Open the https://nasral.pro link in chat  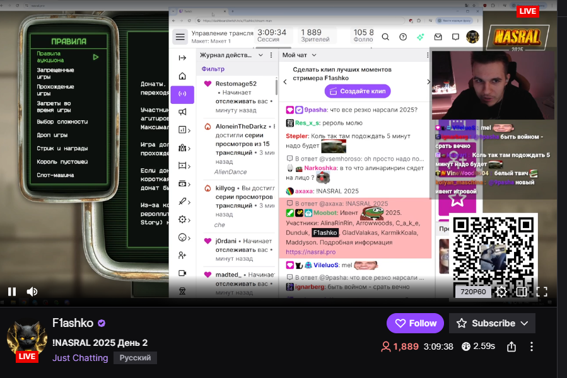tap(311, 252)
